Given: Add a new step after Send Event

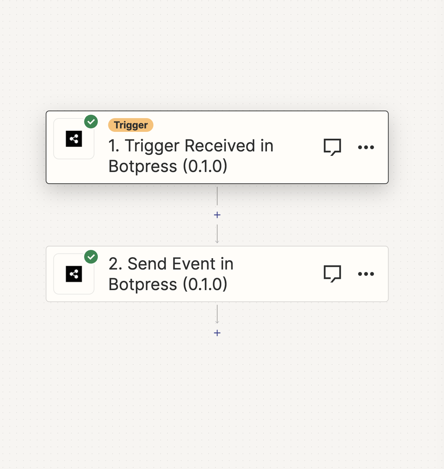Looking at the screenshot, I should [x=217, y=333].
